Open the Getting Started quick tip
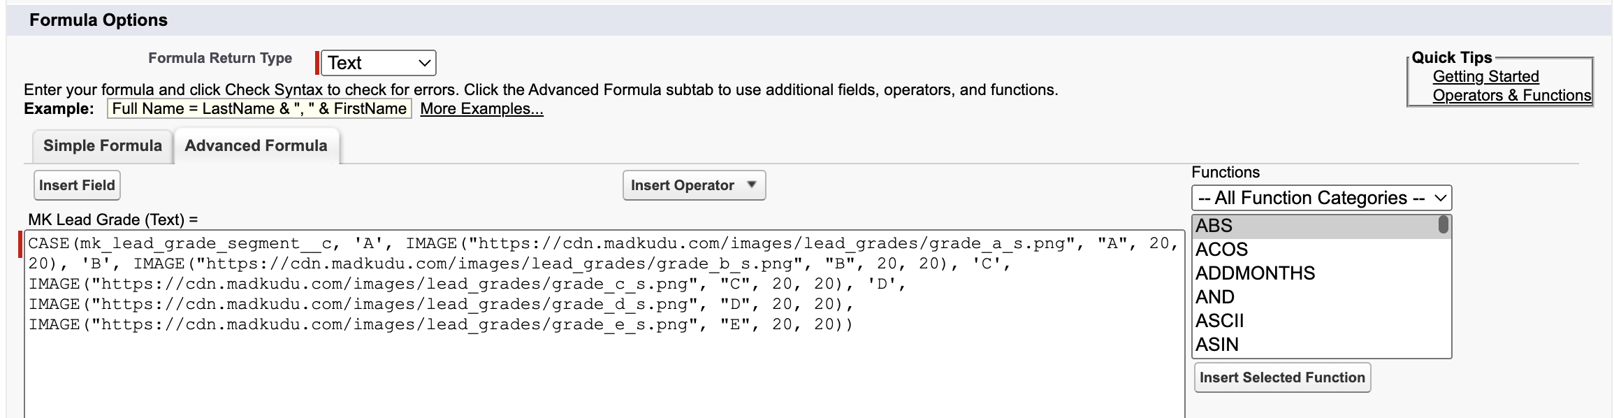Screen dimensions: 1614x418 pyautogui.click(x=1485, y=77)
